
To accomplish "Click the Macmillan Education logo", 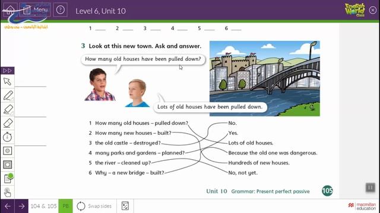I will pyautogui.click(x=362, y=206).
